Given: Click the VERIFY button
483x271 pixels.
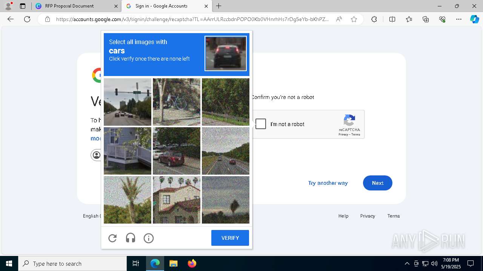Looking at the screenshot, I should tap(230, 238).
